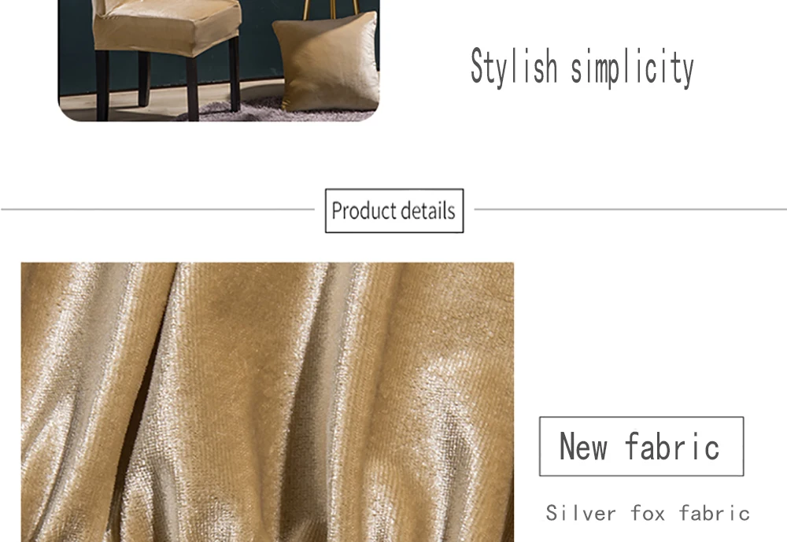Click the word fox in the caption

(648, 514)
